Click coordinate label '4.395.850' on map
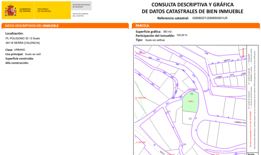 click(x=141, y=143)
